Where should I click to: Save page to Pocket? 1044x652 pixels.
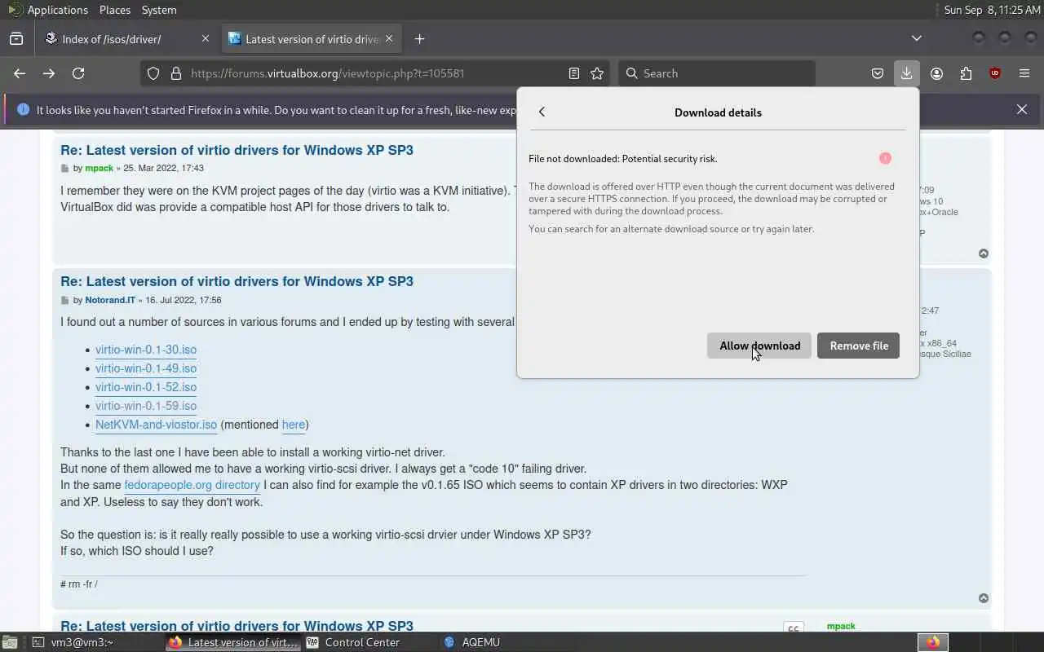pyautogui.click(x=878, y=73)
